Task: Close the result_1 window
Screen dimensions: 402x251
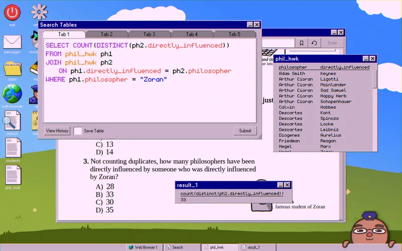Action: tap(287, 185)
